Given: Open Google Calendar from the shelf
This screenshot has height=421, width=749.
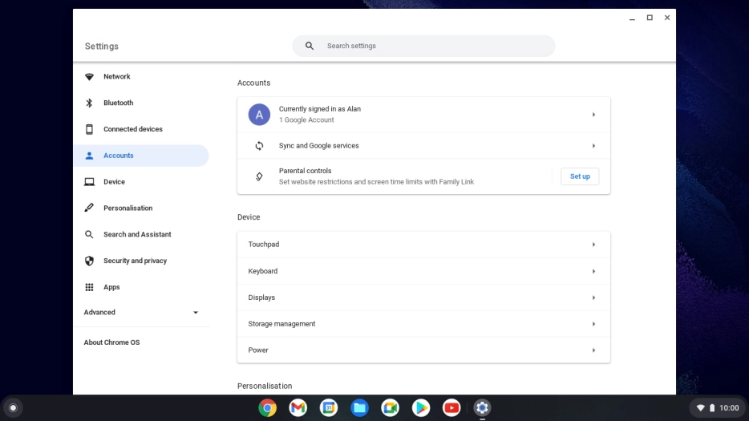Looking at the screenshot, I should (x=329, y=407).
